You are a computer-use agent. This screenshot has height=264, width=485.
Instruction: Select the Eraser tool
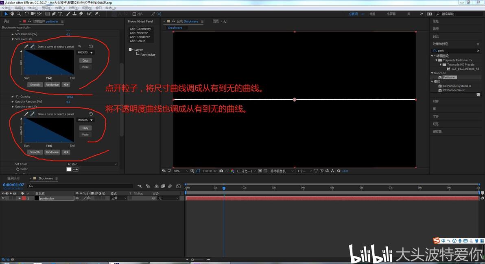(81, 13)
